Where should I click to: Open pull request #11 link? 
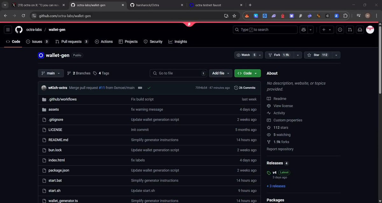102,87
